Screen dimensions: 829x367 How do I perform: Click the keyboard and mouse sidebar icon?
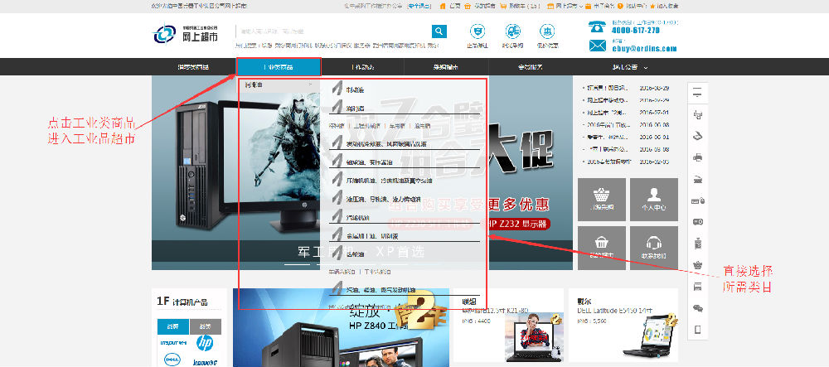point(697,200)
